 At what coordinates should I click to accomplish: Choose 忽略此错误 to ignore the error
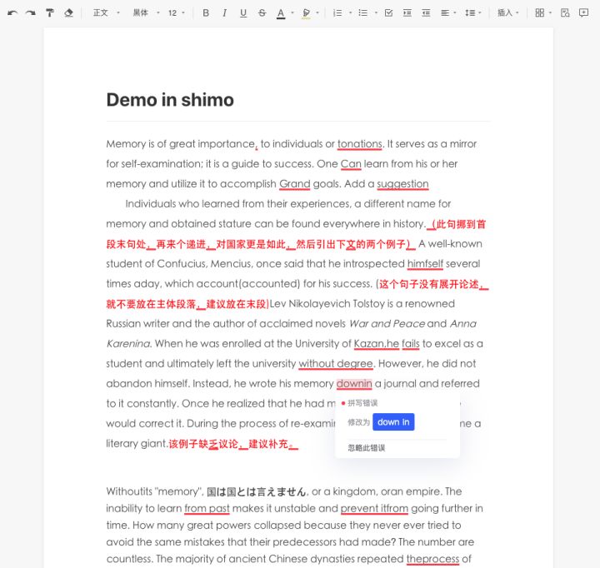coord(366,448)
